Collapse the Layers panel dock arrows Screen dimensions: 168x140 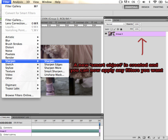(x=167, y=17)
